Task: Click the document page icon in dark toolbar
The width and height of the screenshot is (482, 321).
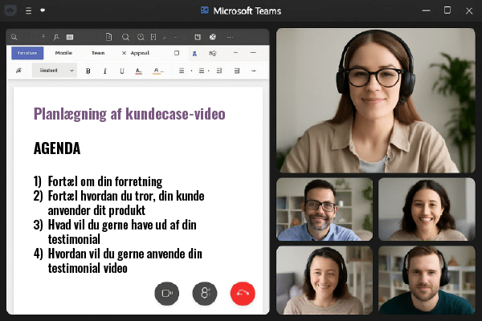Action: click(x=108, y=37)
